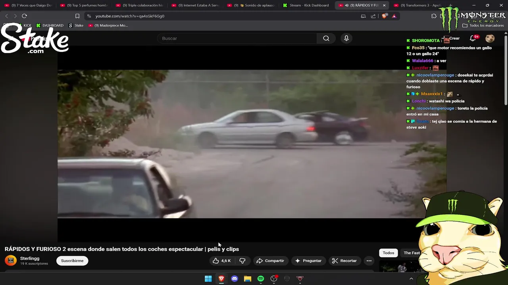Show hidden system tray icons chevron

(x=411, y=279)
